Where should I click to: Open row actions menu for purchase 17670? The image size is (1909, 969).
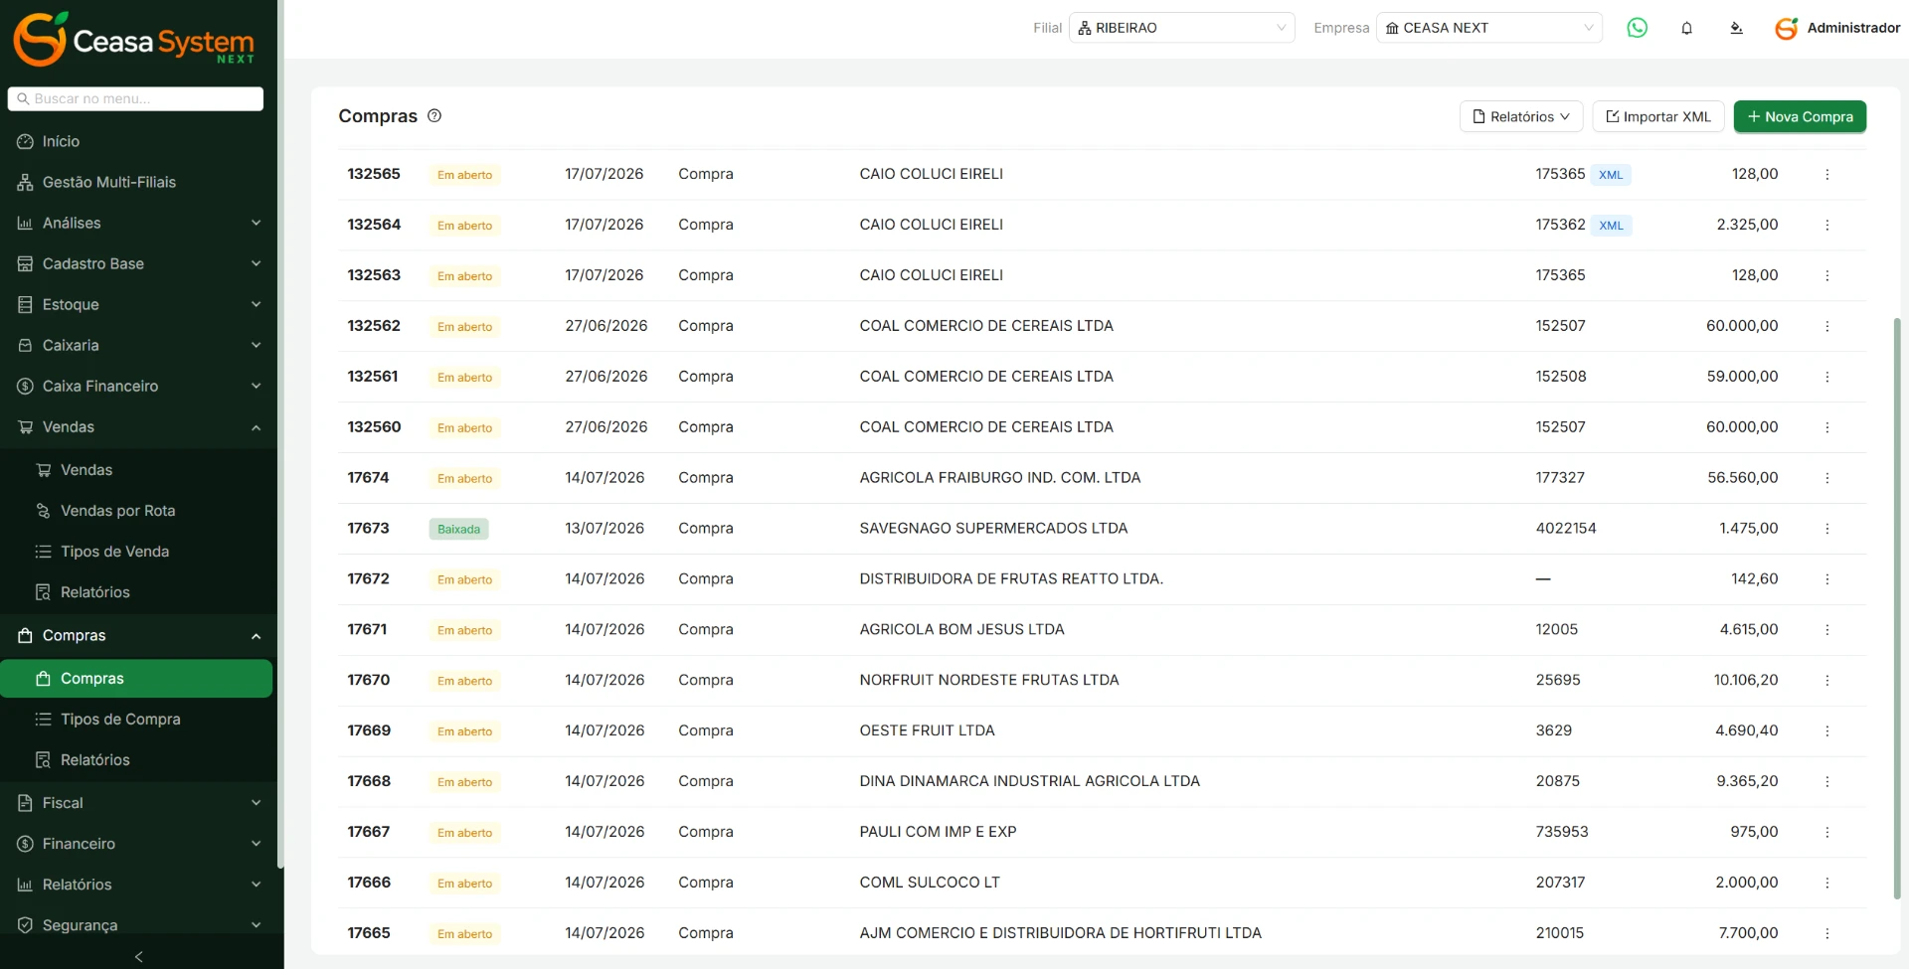1826,681
